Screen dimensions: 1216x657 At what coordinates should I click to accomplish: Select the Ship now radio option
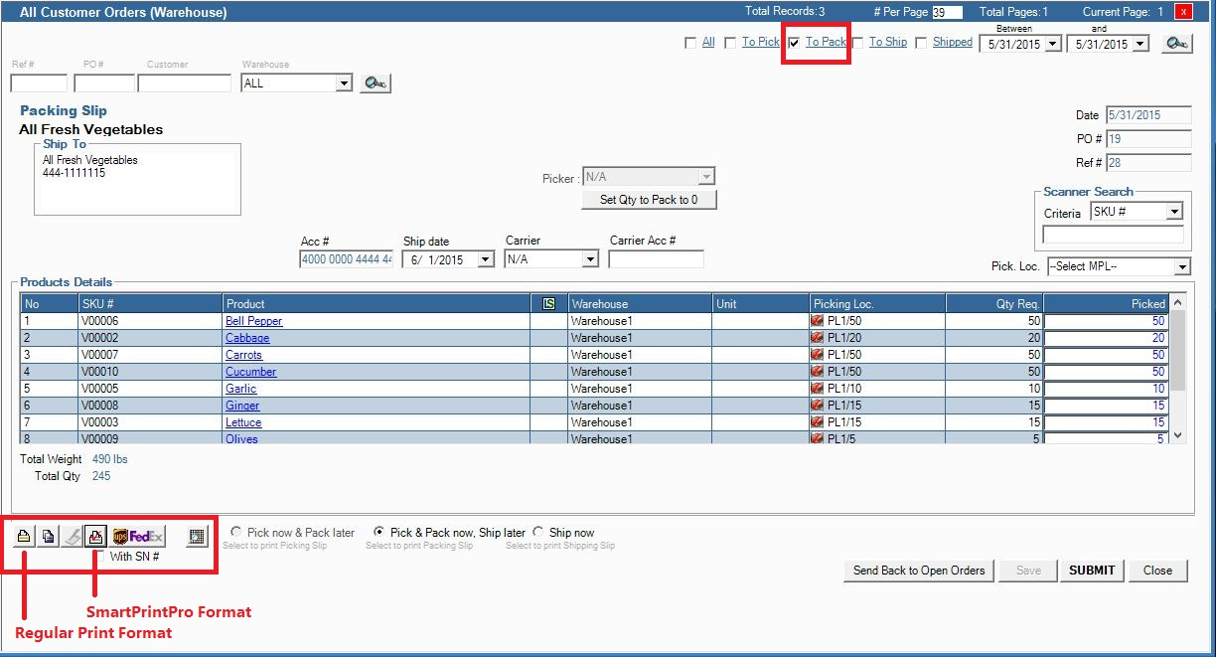pyautogui.click(x=538, y=533)
